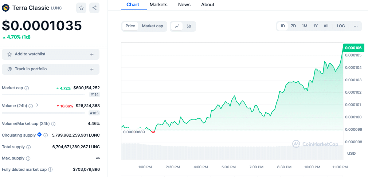The height and width of the screenshot is (177, 368).
Task: Click circulating supply 5,799,982,259,901 LUNC
Action: [76, 135]
